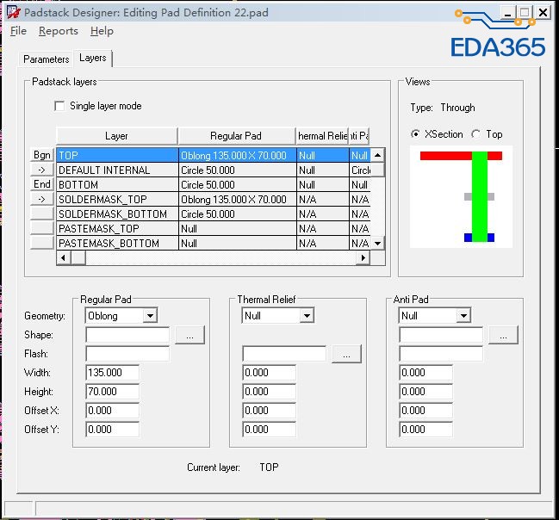Click the Padstack Designer title bar app icon
The image size is (559, 520).
pos(14,12)
